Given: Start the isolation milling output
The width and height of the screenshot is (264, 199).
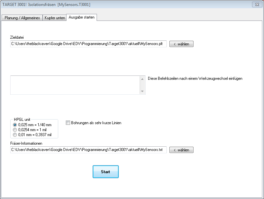Looking at the screenshot, I should (x=106, y=172).
